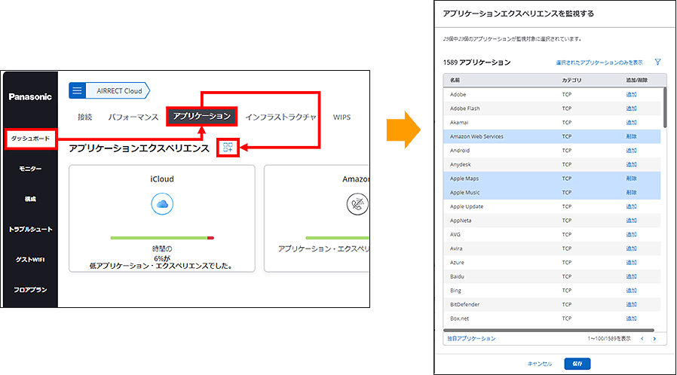Go to next page of applications
677x375 pixels.
[x=654, y=339]
